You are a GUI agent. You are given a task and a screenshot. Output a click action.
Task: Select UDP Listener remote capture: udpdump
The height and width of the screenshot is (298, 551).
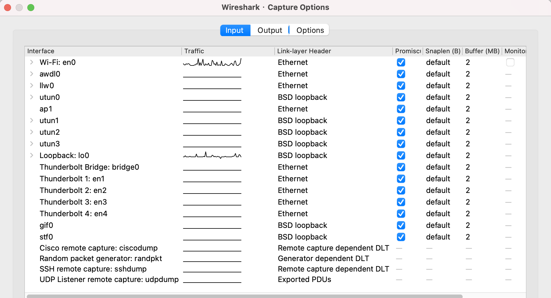109,279
